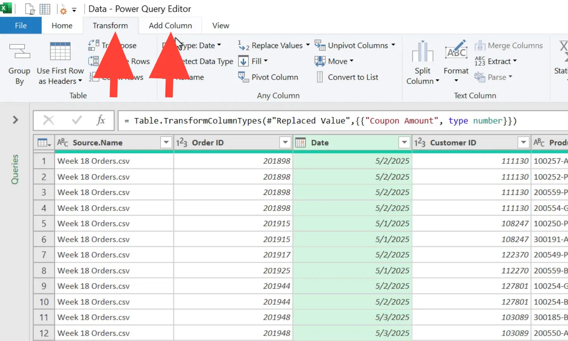Click the Group By icon
The width and height of the screenshot is (568, 341).
click(19, 52)
